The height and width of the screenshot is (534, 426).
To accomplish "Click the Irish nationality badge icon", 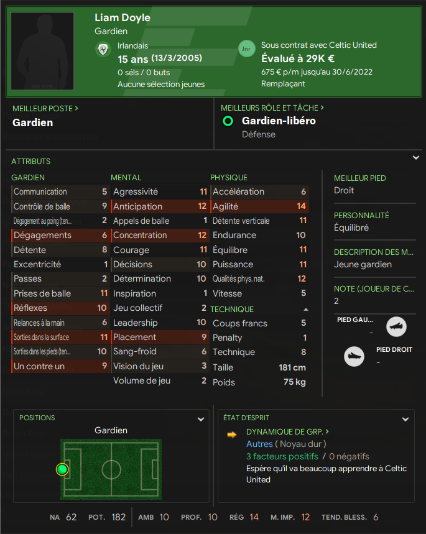I will coord(104,50).
